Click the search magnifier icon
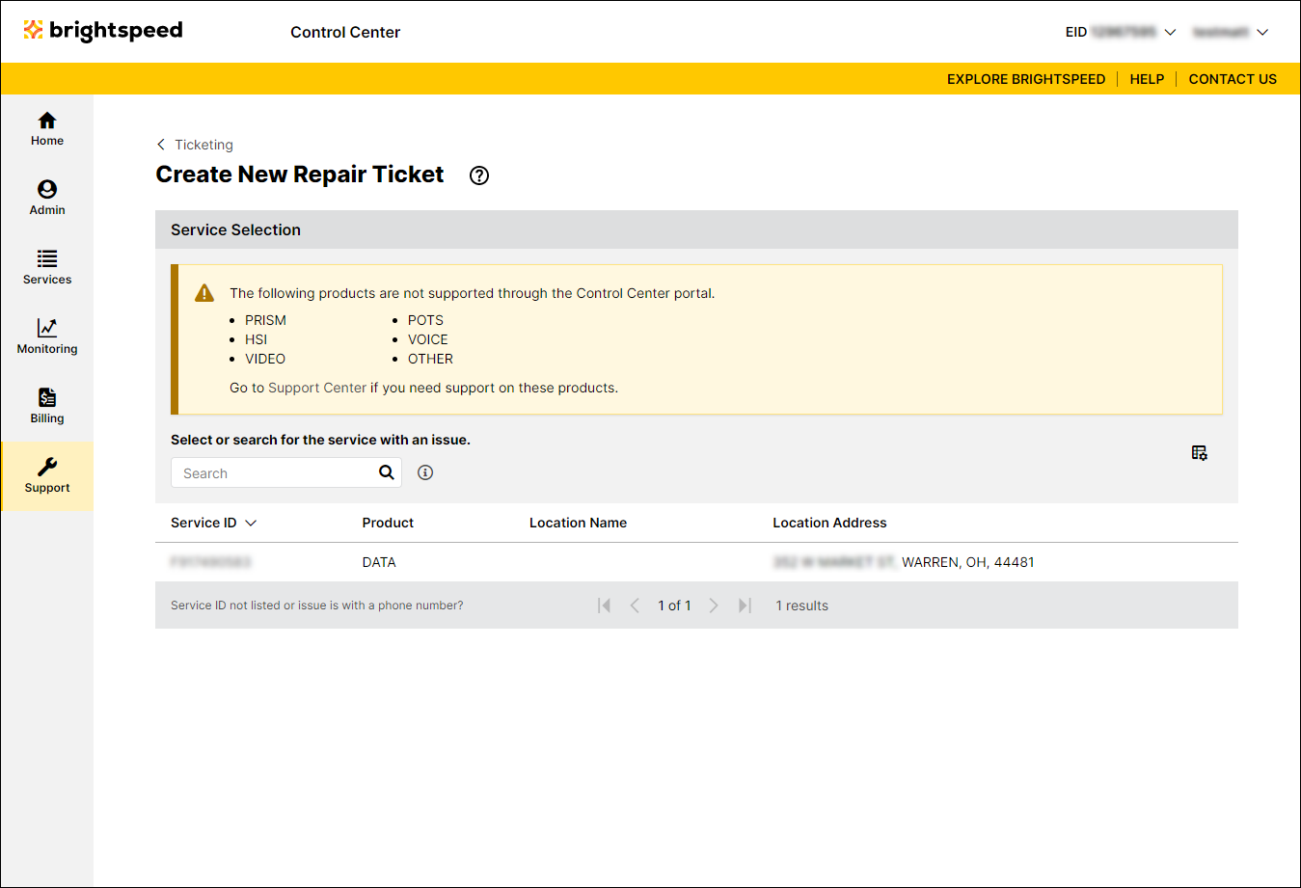 (x=387, y=472)
